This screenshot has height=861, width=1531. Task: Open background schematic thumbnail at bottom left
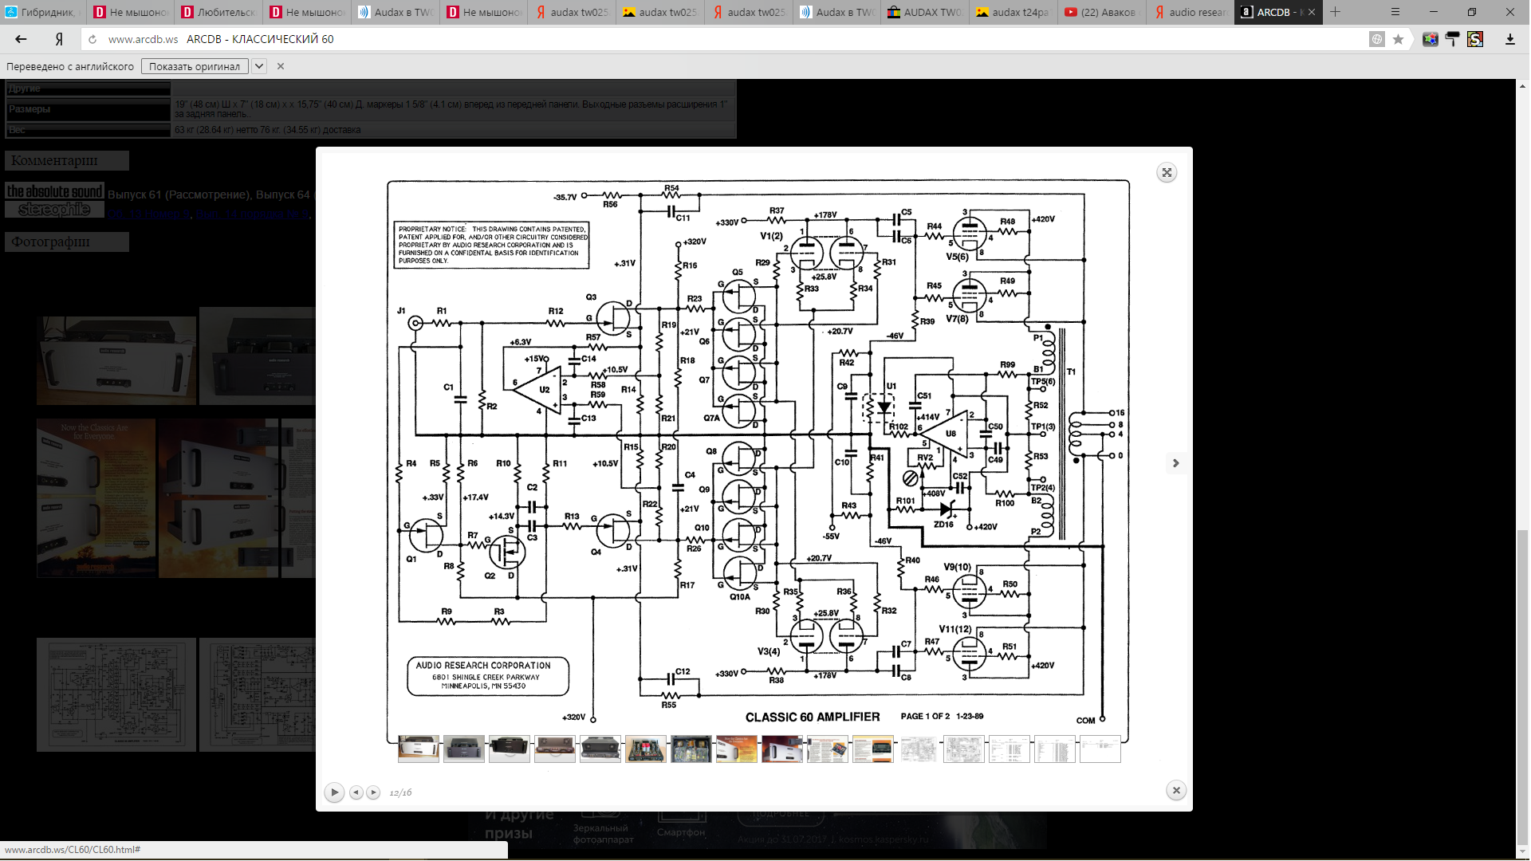pos(116,694)
